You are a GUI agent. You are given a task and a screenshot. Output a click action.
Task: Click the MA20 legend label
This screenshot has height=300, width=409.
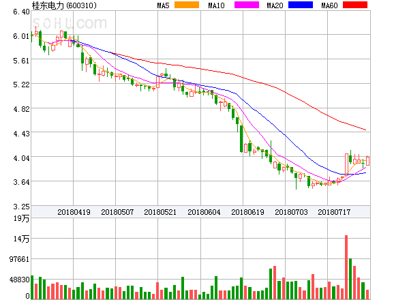tap(275, 5)
